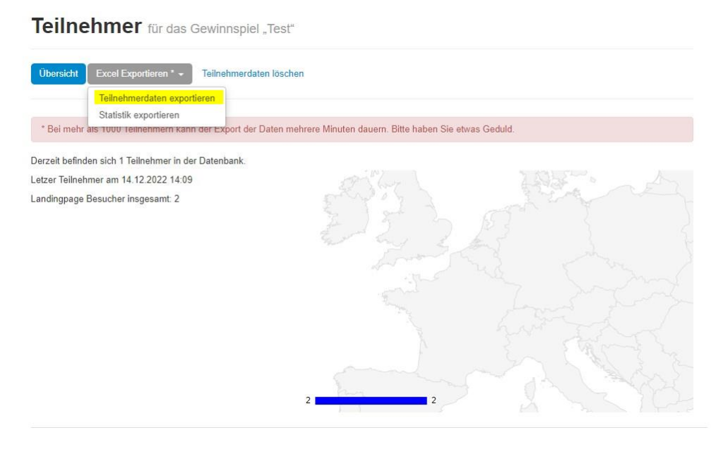Click the Letzer Teilnehmer date text
Viewport: 723px width, 468px height.
(x=112, y=180)
